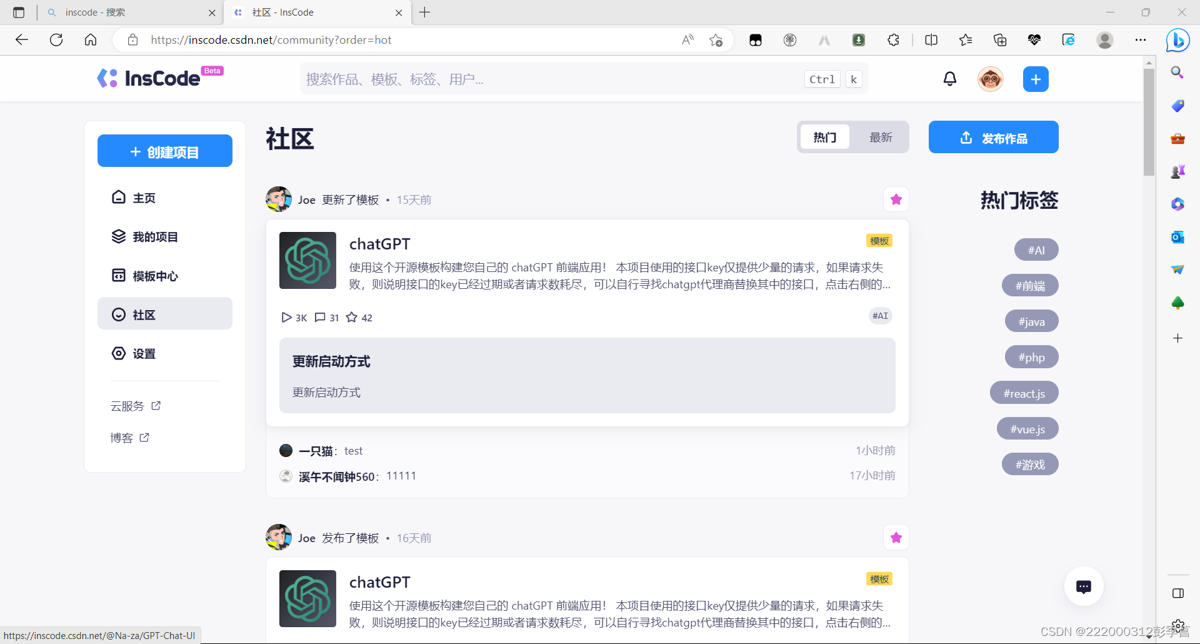Open 设置 in sidebar
The height and width of the screenshot is (644, 1200).
pyautogui.click(x=165, y=353)
